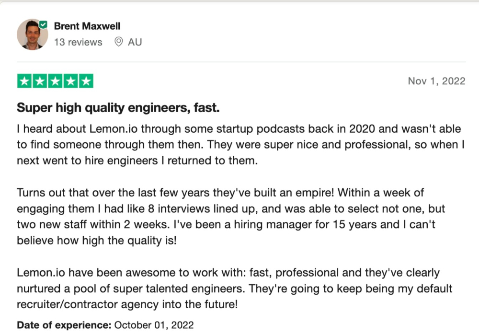Click the Nov 1, 2022 review date
This screenshot has height=335, width=479.
436,81
